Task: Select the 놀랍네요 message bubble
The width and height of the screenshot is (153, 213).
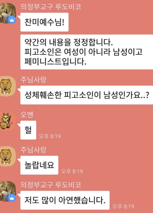Action: coord(39,165)
